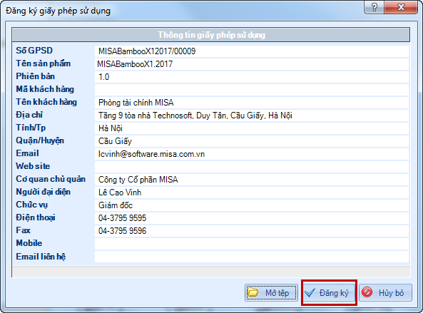This screenshot has width=423, height=313.
Task: Click the Đăng ký button label
Action: coord(334,293)
